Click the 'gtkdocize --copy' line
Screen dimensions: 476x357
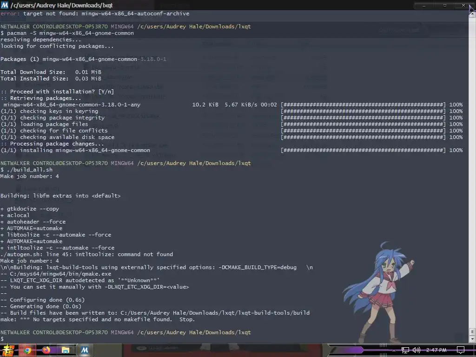(x=30, y=209)
